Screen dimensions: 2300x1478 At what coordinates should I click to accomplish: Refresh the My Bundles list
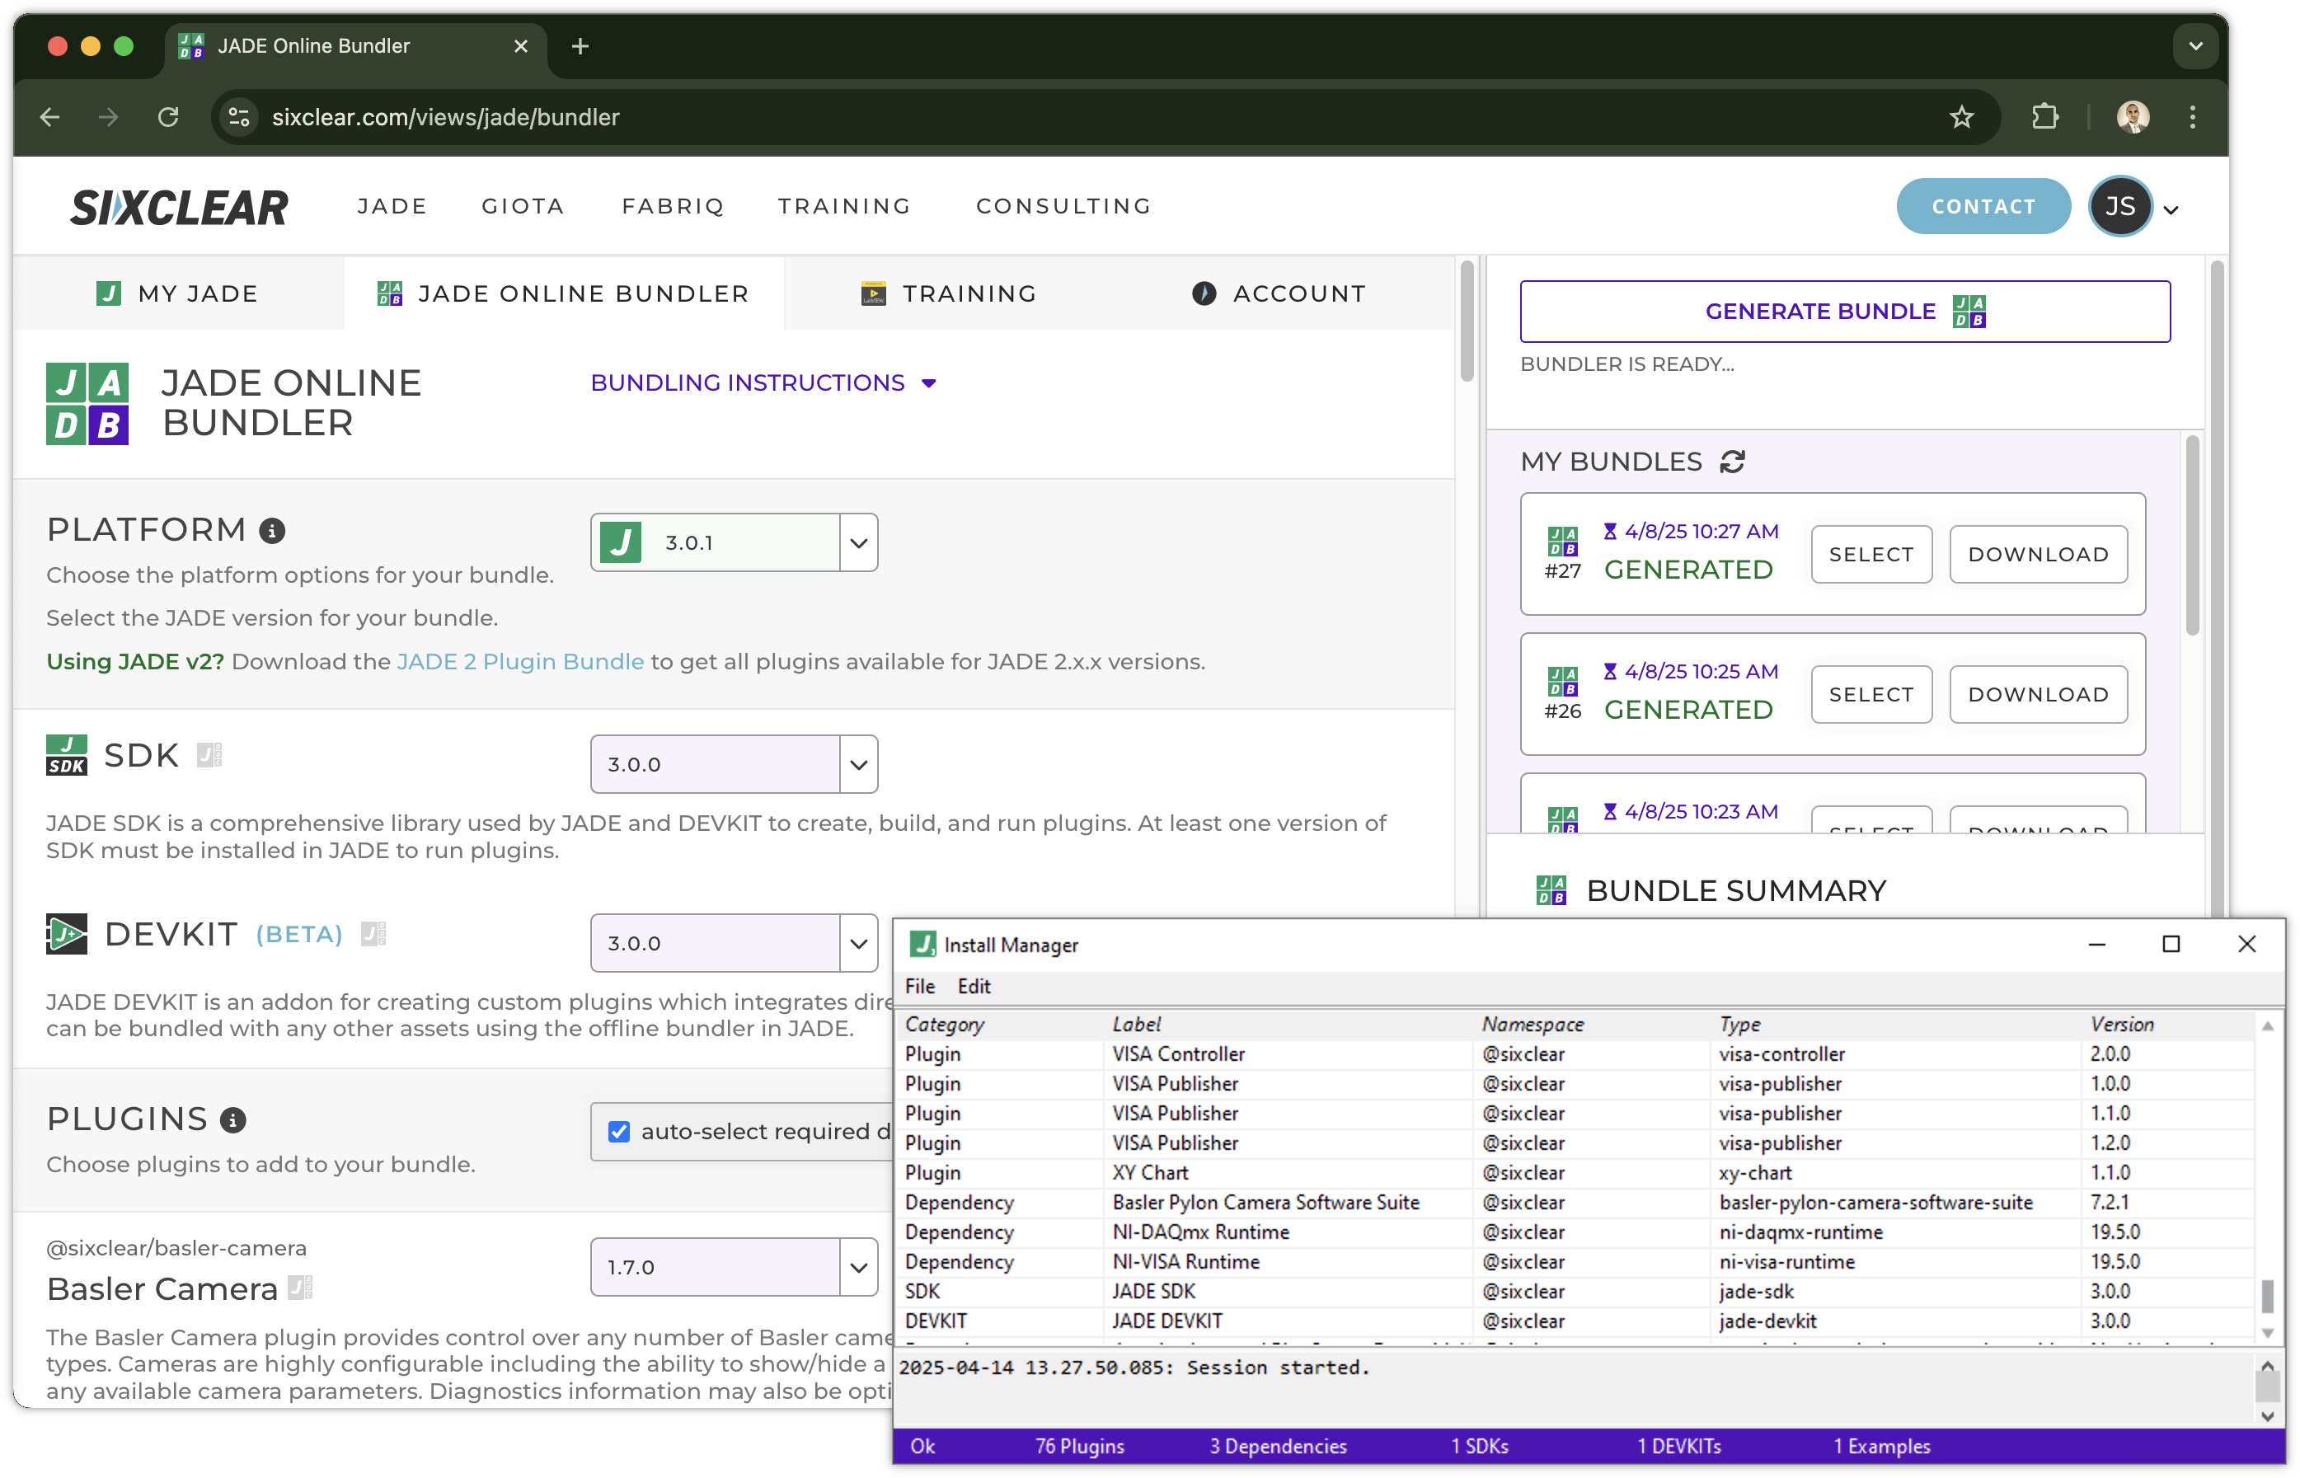[1732, 462]
